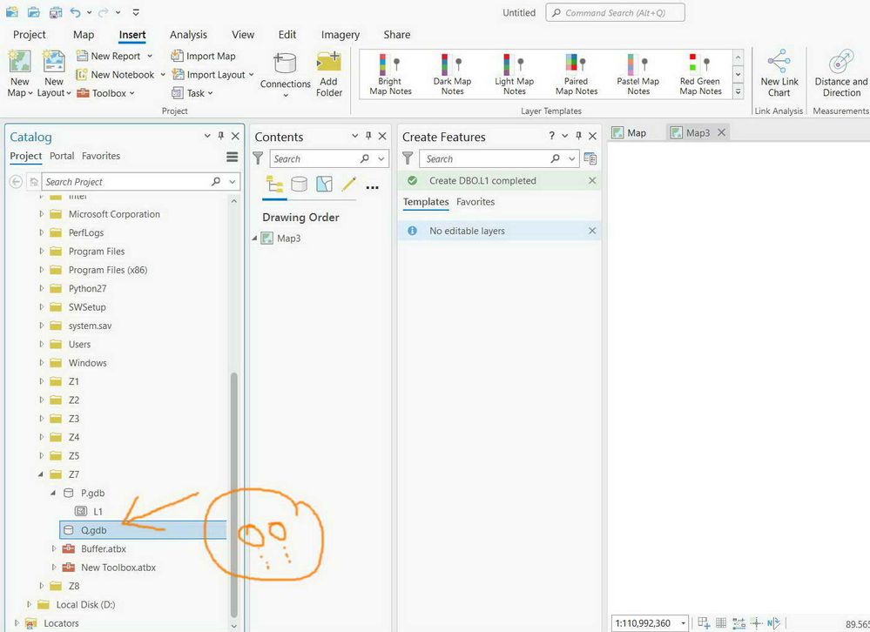This screenshot has width=870, height=632.
Task: Open the Project ribbon tab
Action: click(x=30, y=34)
